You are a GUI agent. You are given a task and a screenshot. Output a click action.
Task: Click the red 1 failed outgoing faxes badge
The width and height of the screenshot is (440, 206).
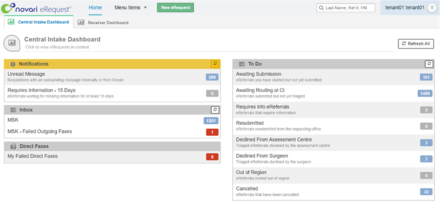[x=212, y=132]
